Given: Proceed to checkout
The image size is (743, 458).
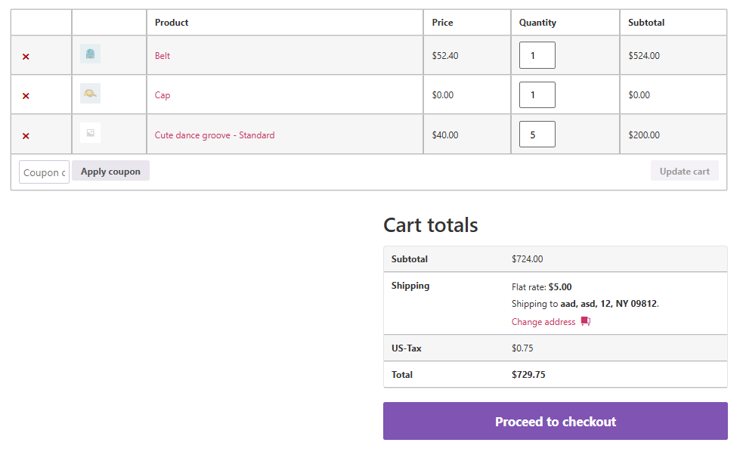Looking at the screenshot, I should click(555, 422).
